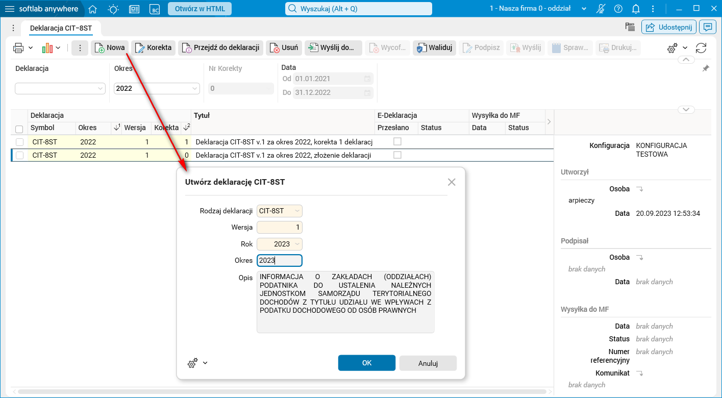722x398 pixels.
Task: Open the chat message icon
Action: click(708, 27)
